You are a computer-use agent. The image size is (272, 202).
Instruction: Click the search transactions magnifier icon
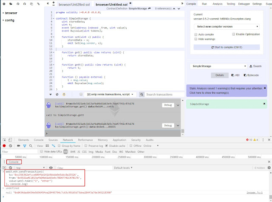[142, 94]
